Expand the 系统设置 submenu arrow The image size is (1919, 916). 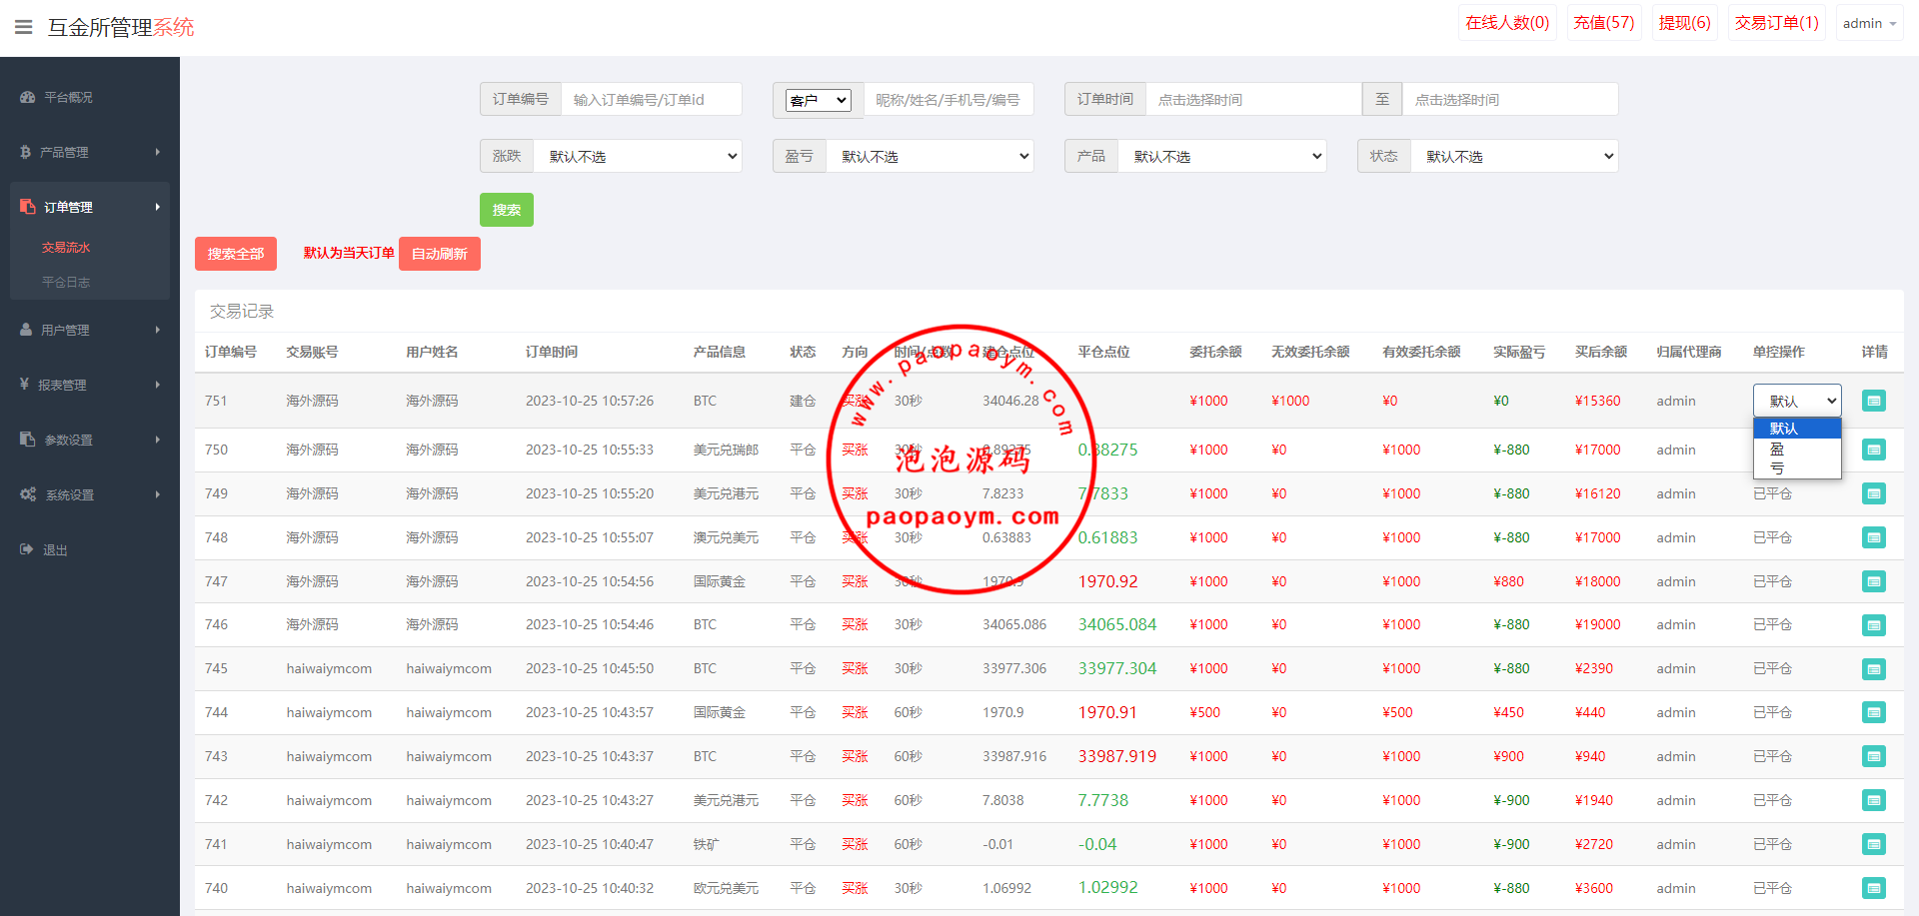pyautogui.click(x=158, y=494)
